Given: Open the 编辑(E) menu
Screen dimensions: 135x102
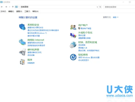Looking at the screenshot, I should click(11, 11).
